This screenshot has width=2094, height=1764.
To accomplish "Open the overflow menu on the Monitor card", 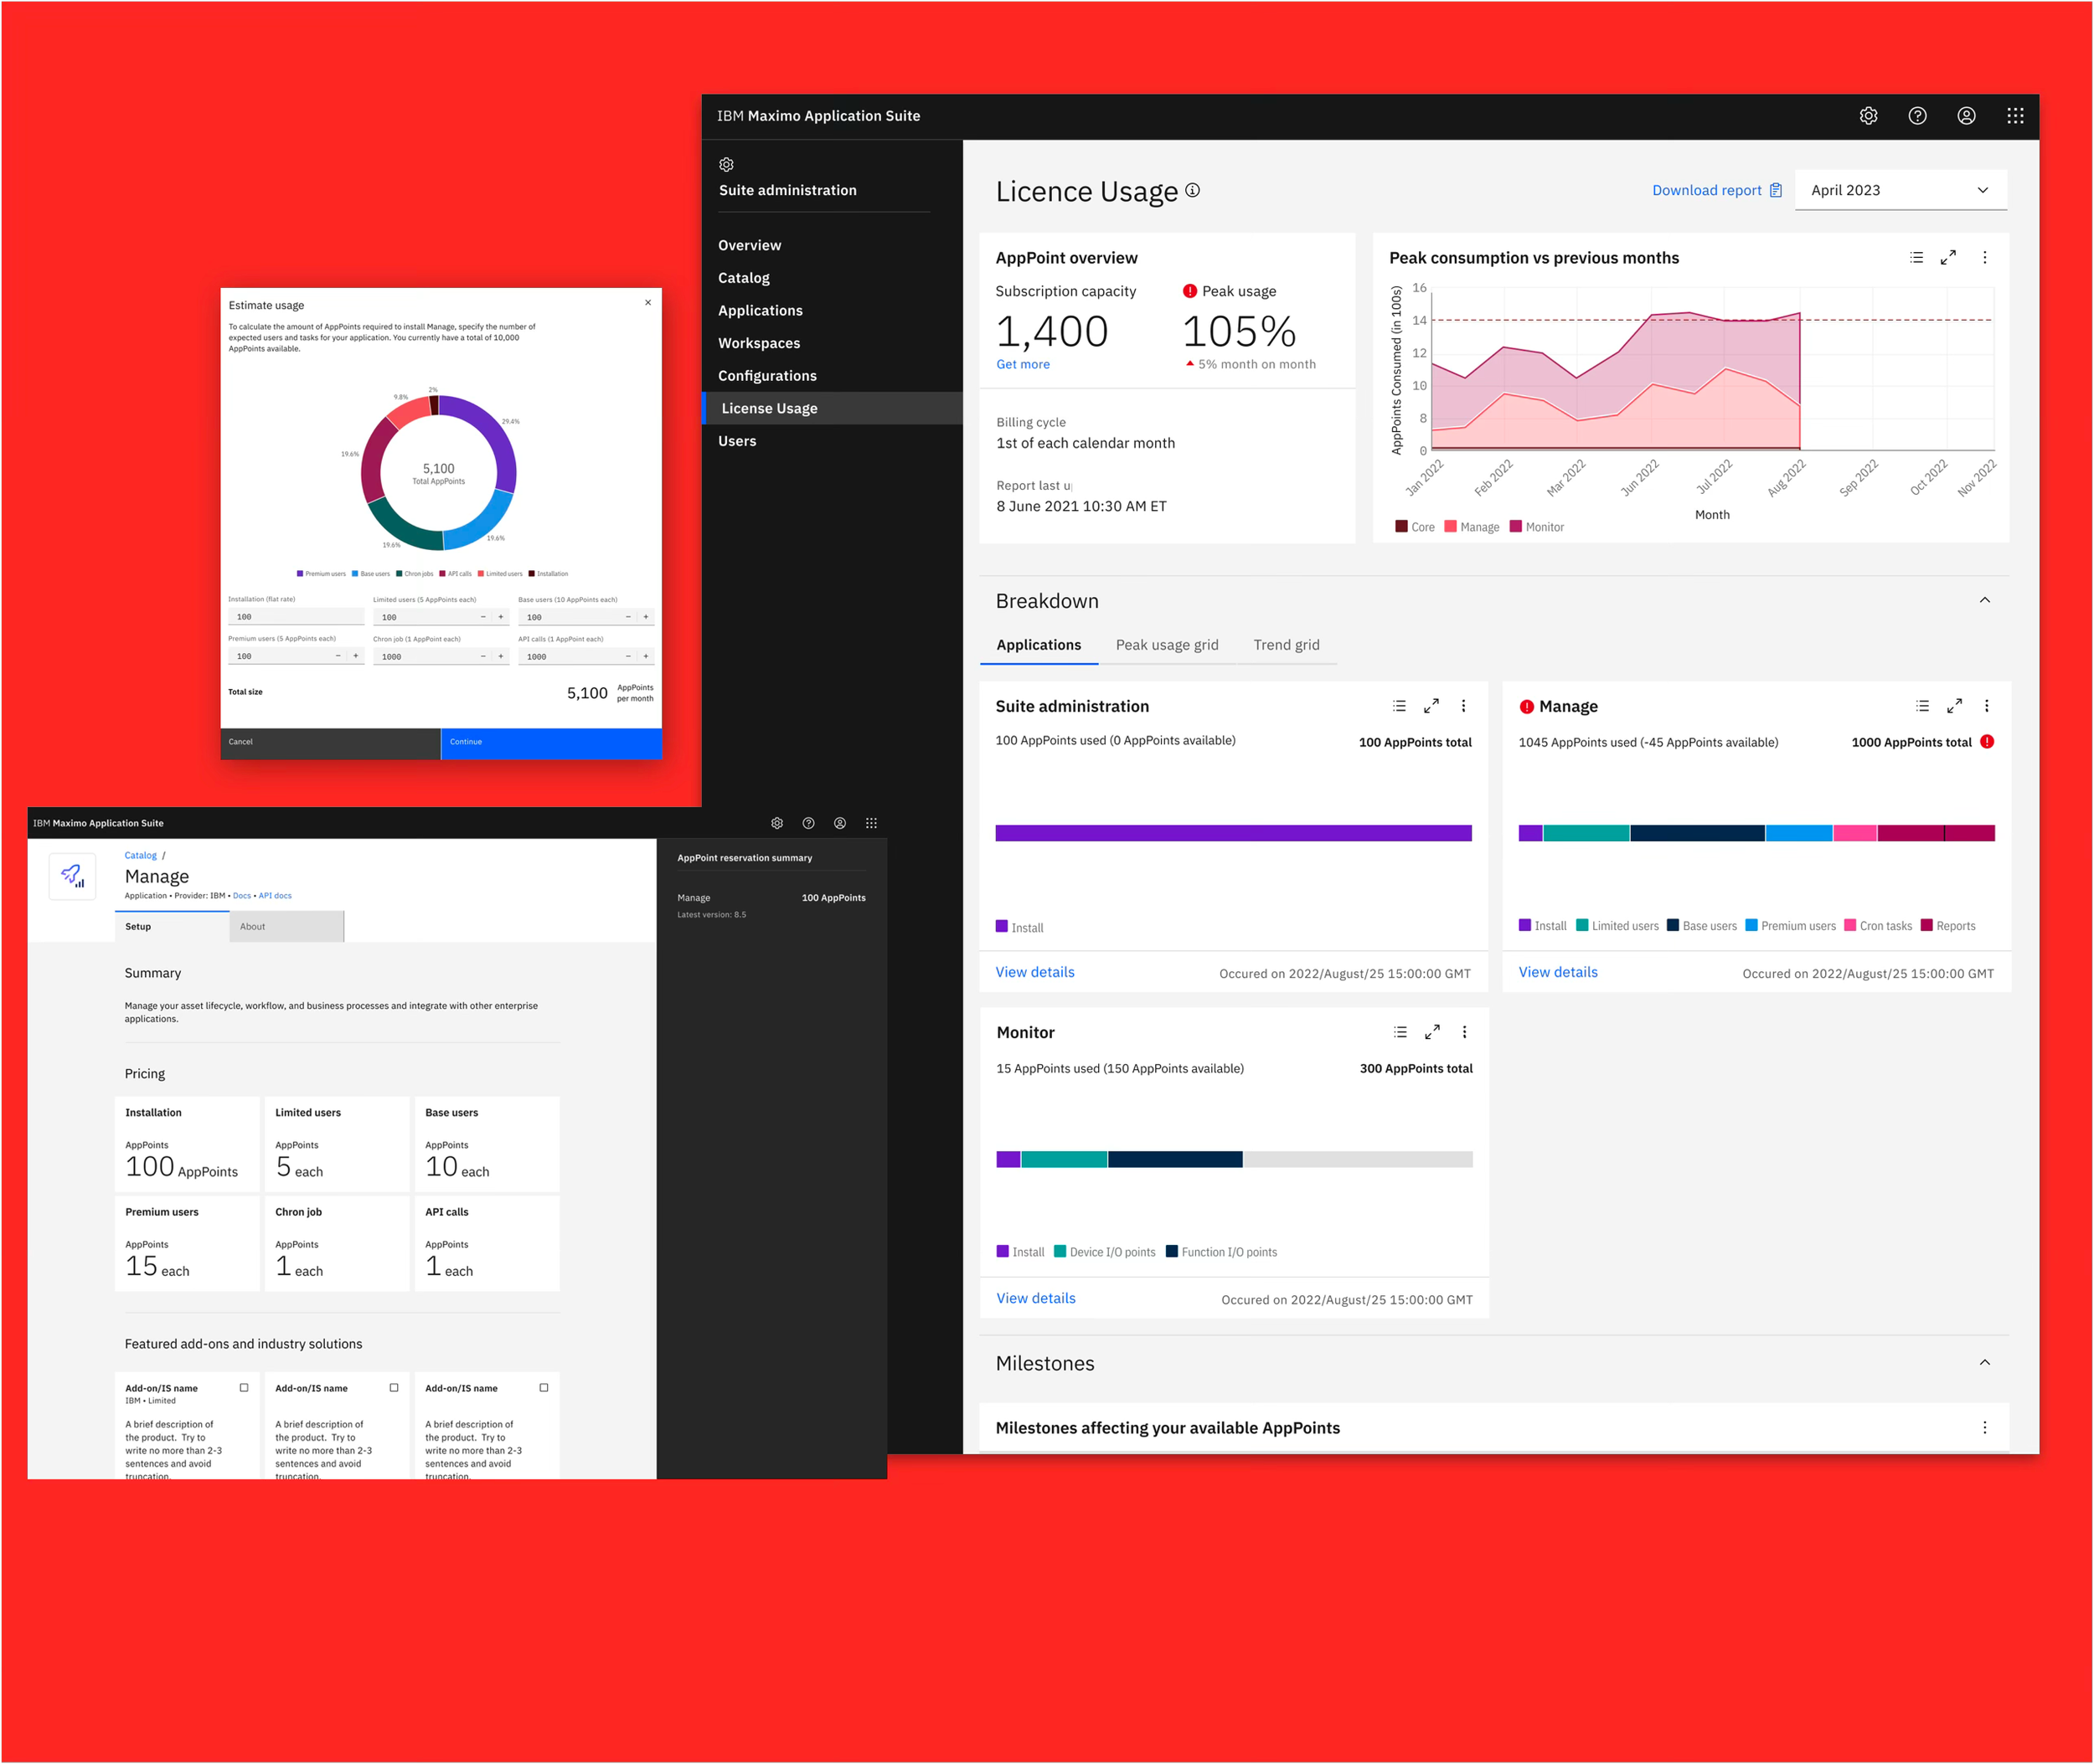I will point(1465,1031).
